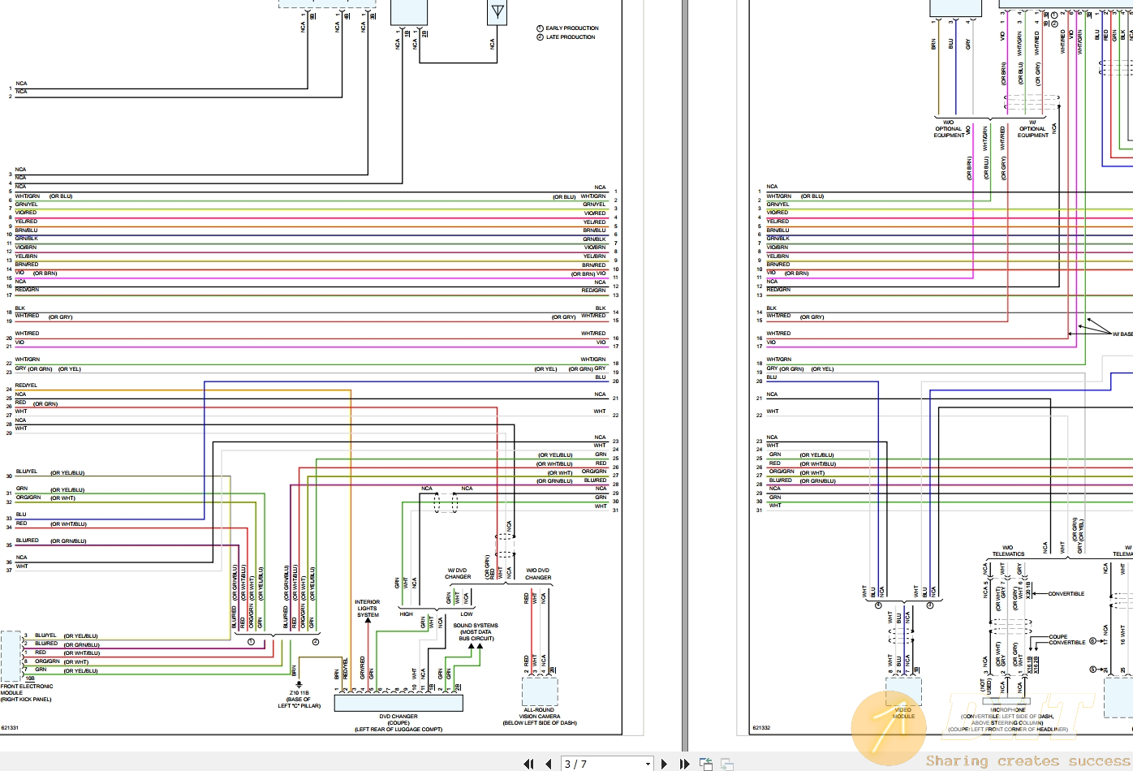Go to the next page
The height and width of the screenshot is (771, 1133).
coord(665,764)
